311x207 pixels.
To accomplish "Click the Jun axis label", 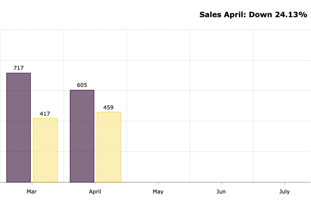I will point(221,192).
